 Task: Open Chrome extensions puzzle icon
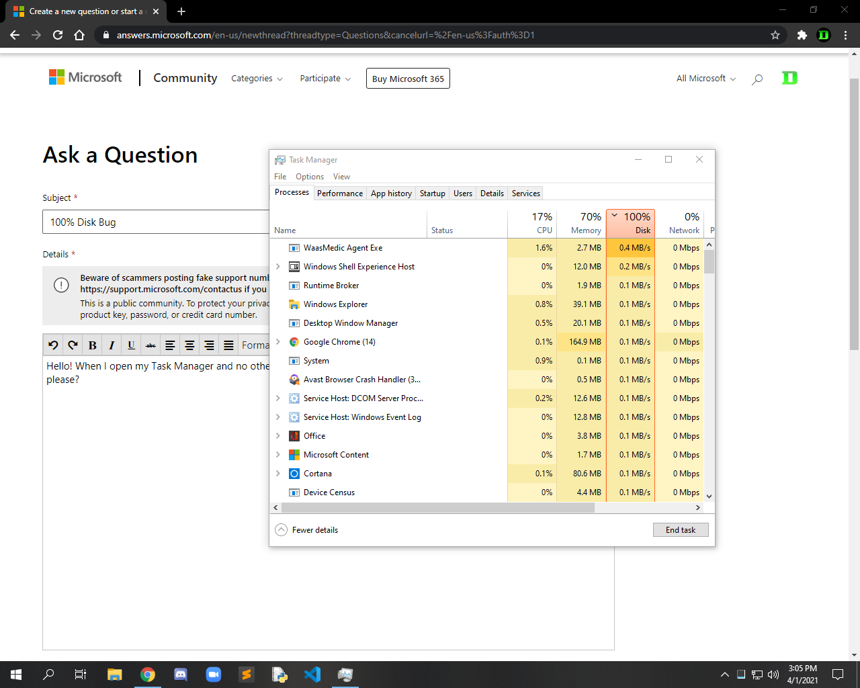(802, 35)
